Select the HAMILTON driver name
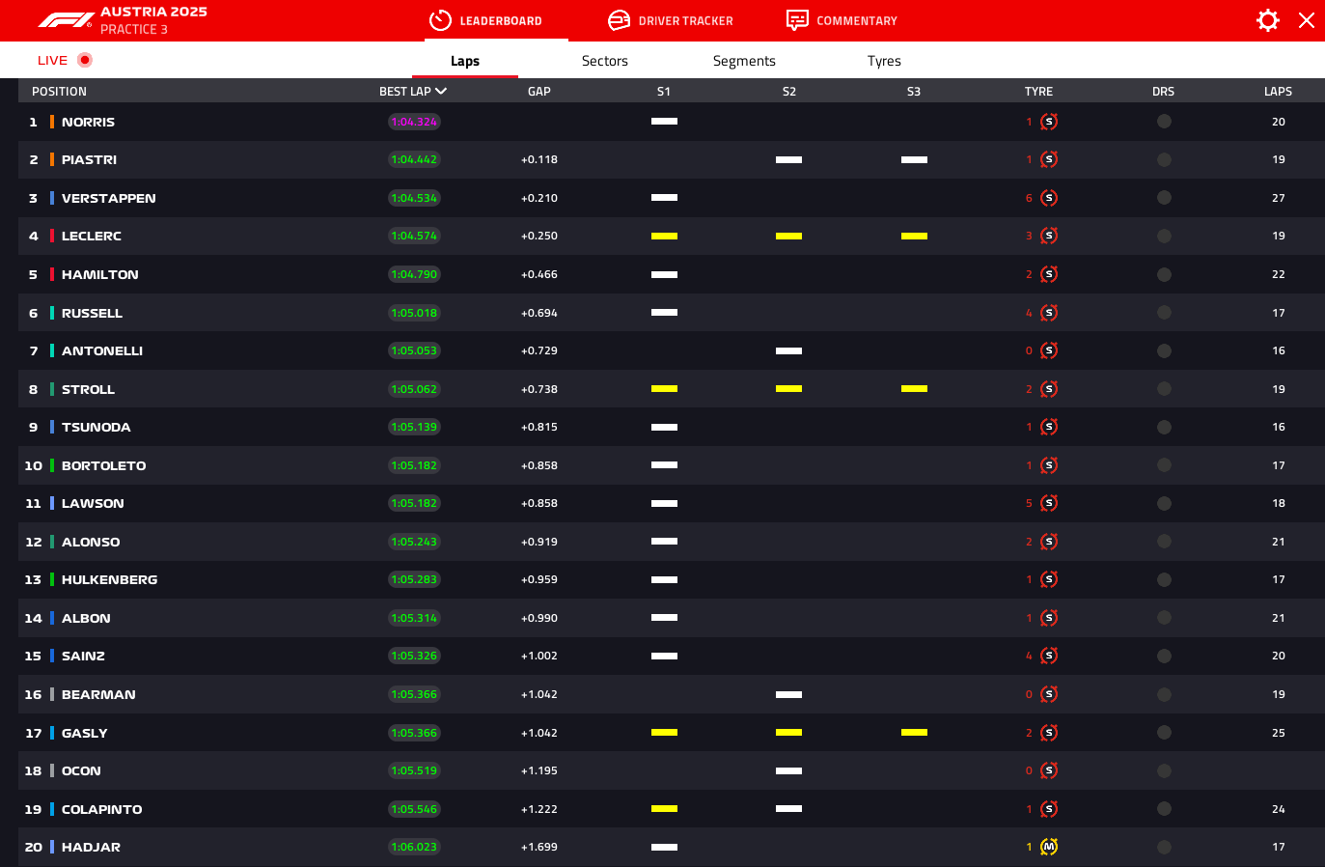Image resolution: width=1325 pixels, height=867 pixels. [x=100, y=274]
